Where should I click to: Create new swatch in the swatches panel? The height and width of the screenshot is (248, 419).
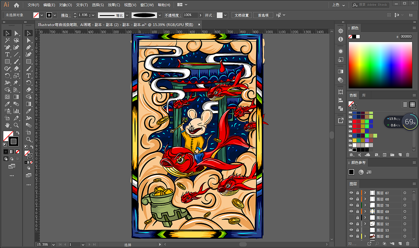[x=400, y=155]
